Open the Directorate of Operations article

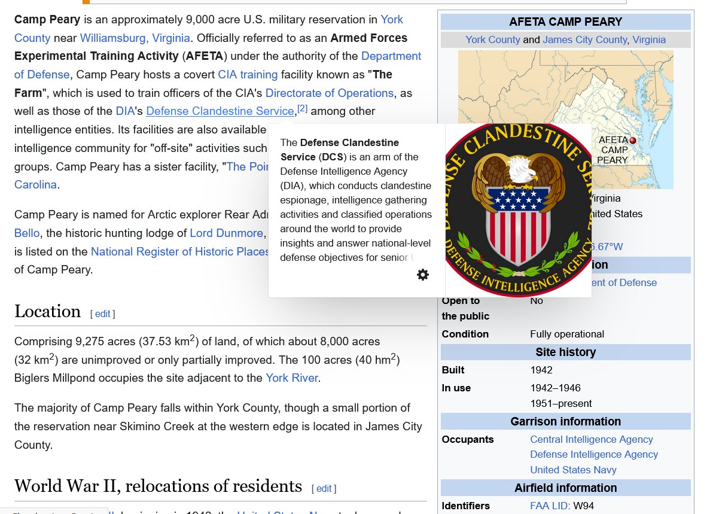[329, 93]
